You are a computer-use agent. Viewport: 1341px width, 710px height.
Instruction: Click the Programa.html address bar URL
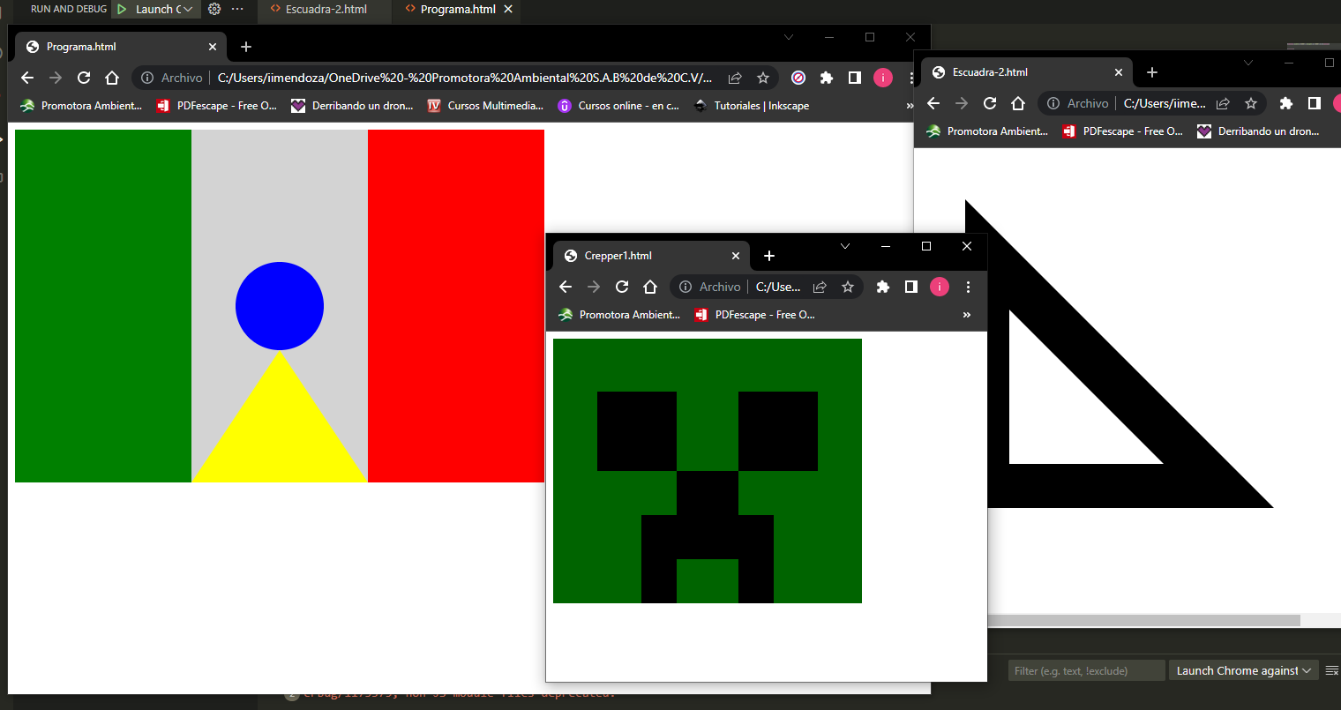pyautogui.click(x=465, y=78)
